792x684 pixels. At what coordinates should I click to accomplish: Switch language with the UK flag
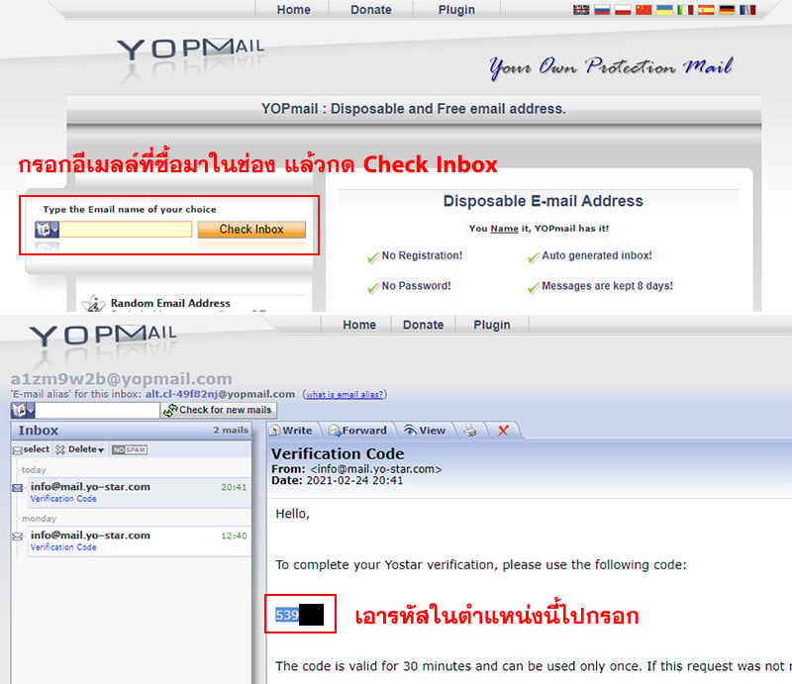click(581, 10)
